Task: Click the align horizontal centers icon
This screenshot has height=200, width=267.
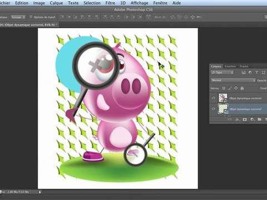Action: [x=90, y=17]
